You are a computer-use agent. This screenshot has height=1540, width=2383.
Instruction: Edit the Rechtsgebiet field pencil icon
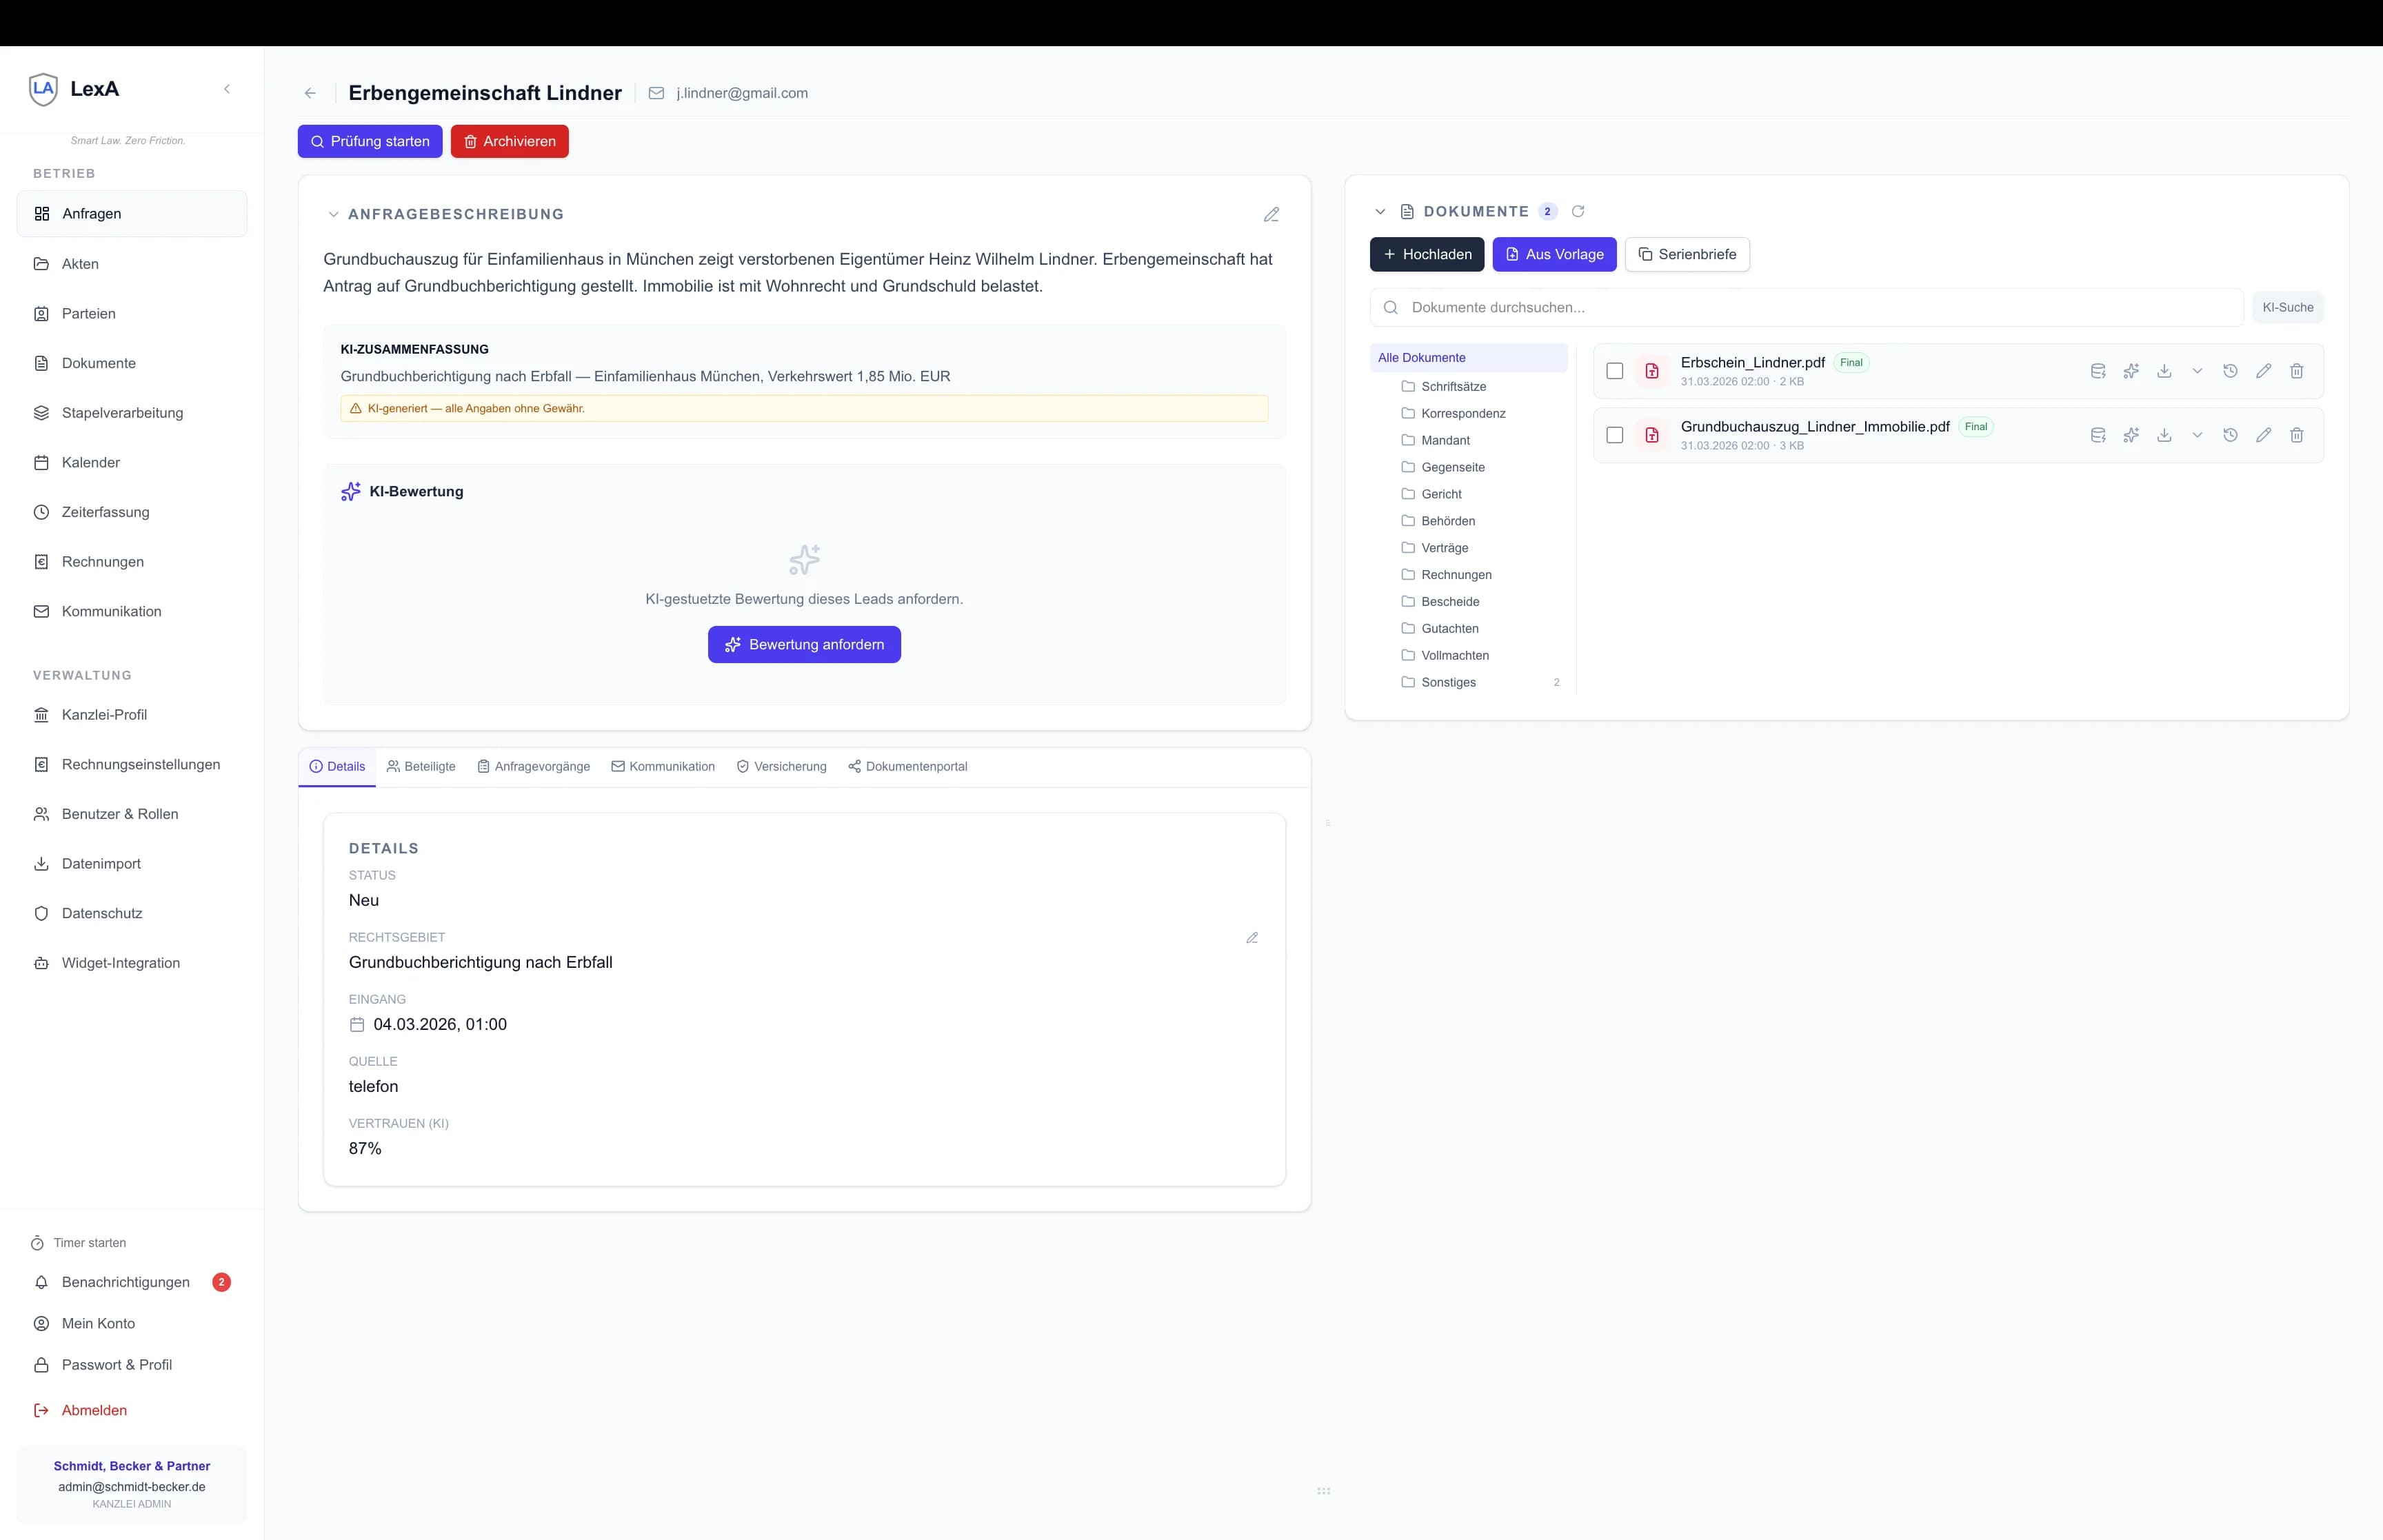click(1252, 938)
